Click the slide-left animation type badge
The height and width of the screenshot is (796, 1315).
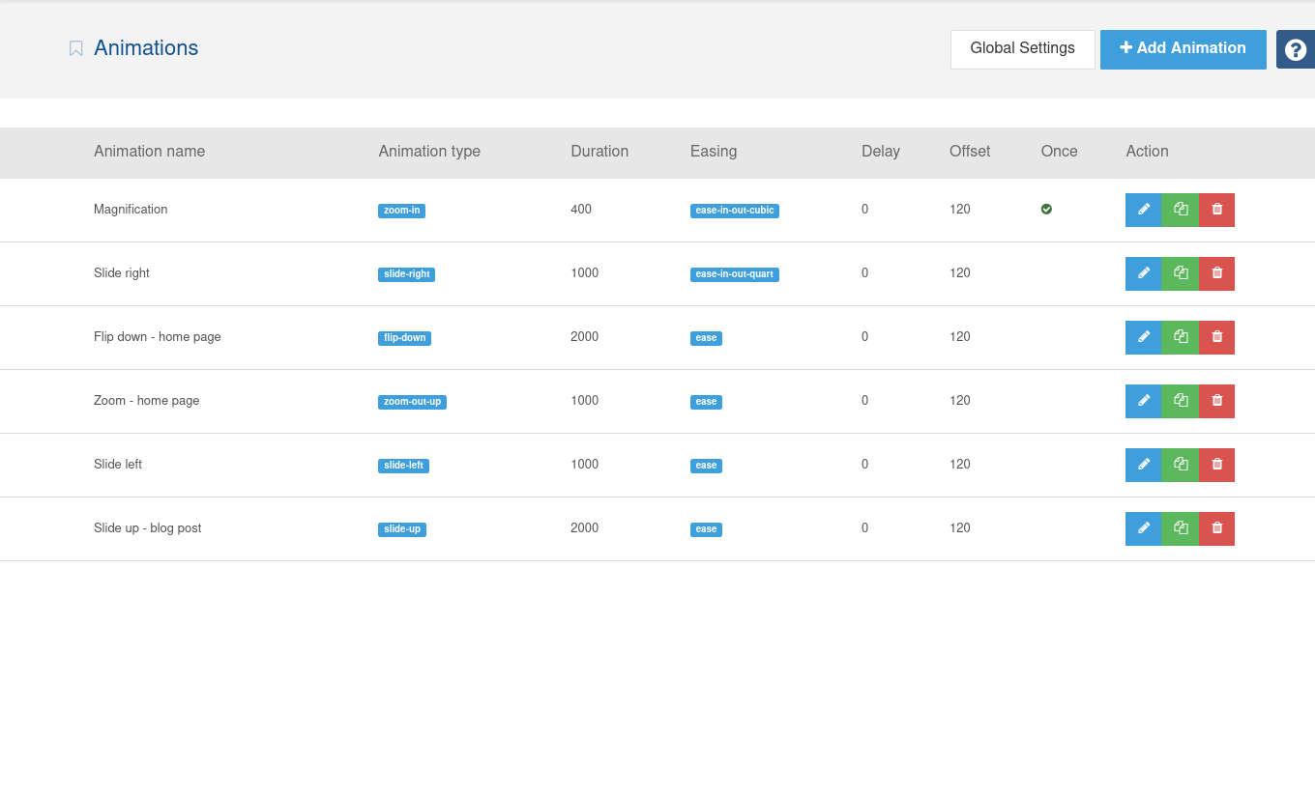coord(403,466)
